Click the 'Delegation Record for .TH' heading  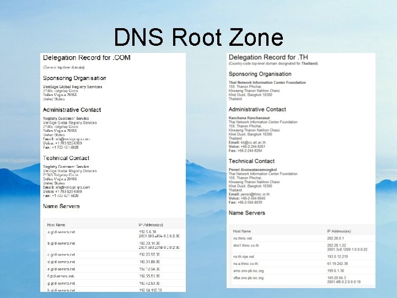[268, 57]
